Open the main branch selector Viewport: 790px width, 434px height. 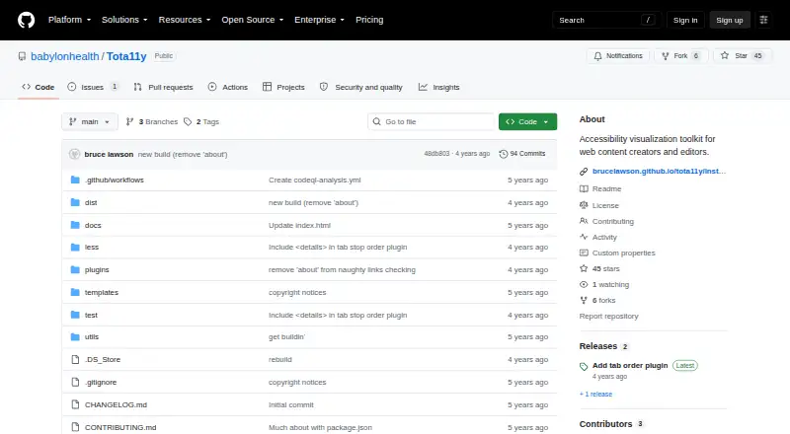pyautogui.click(x=90, y=122)
